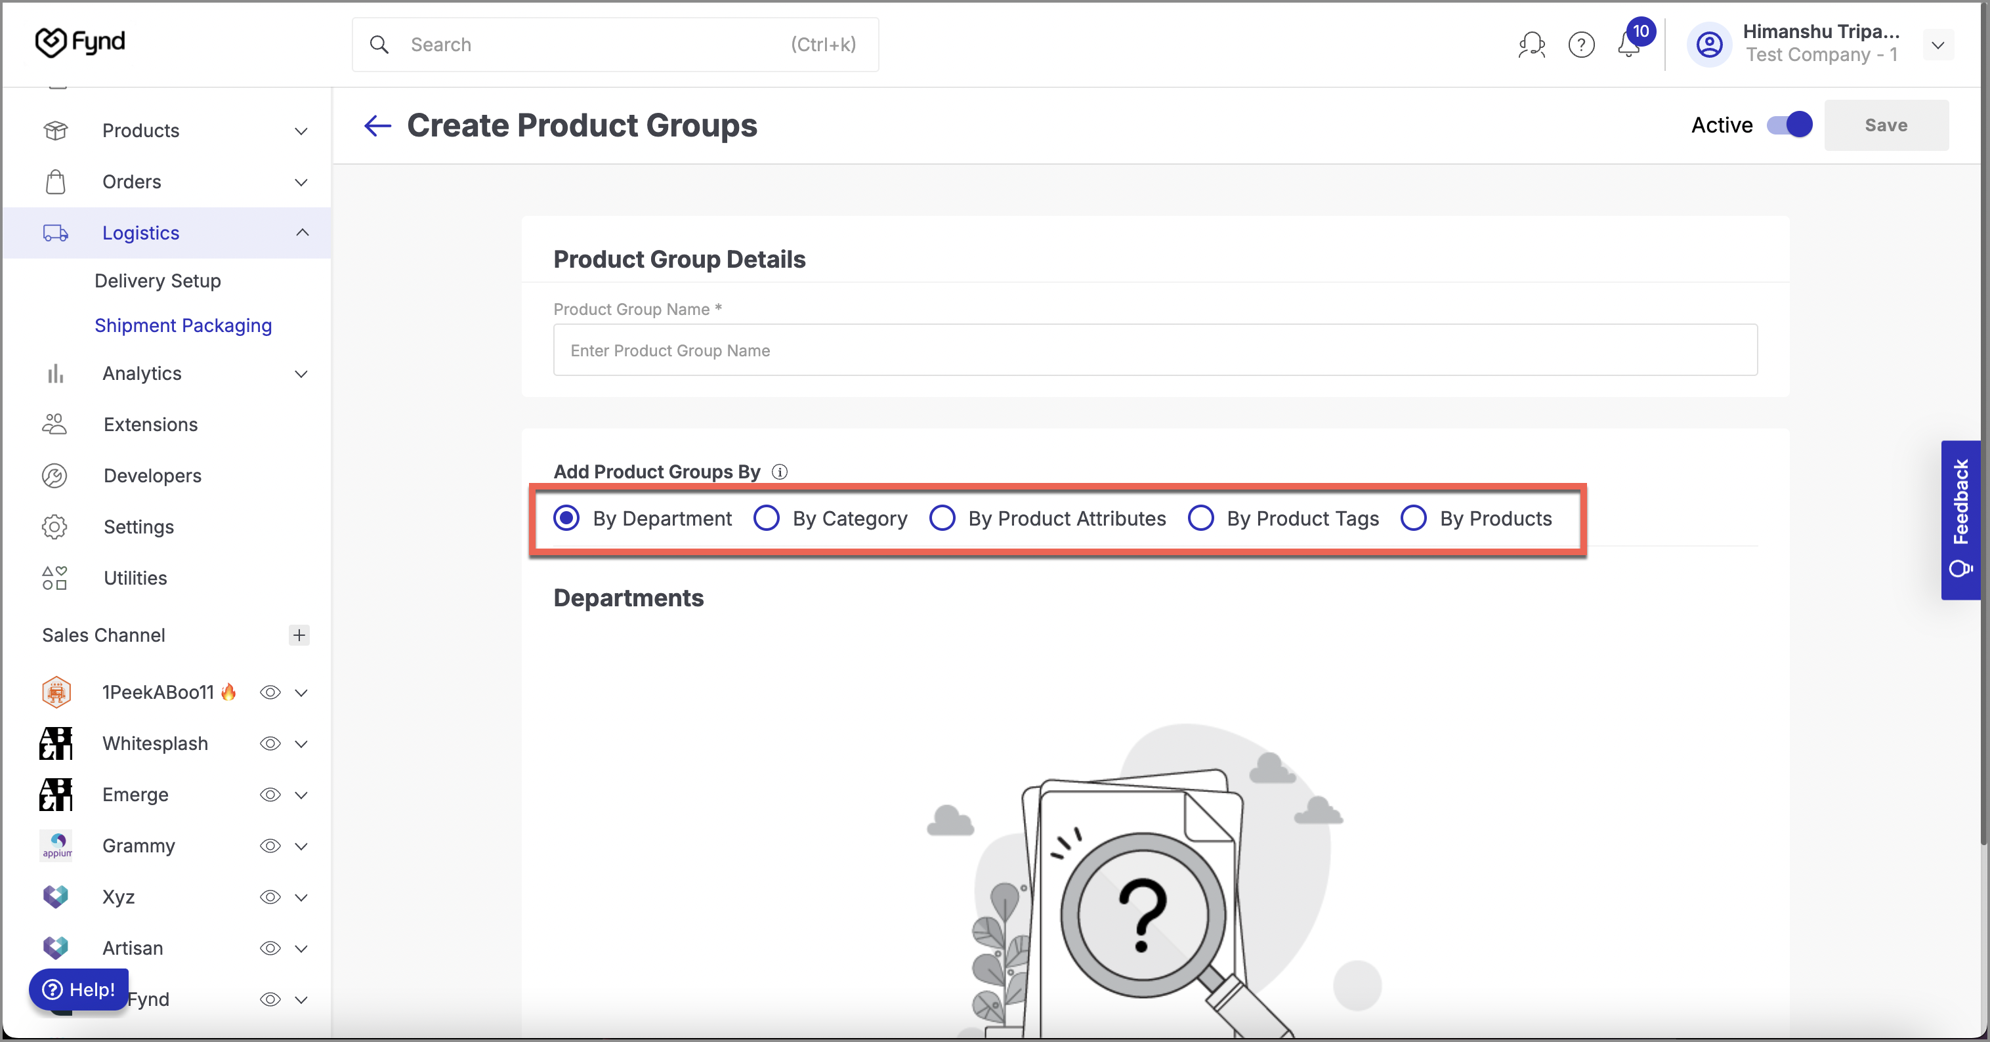Viewport: 1990px width, 1042px height.
Task: Expand the Orders menu chevron
Action: pos(301,182)
